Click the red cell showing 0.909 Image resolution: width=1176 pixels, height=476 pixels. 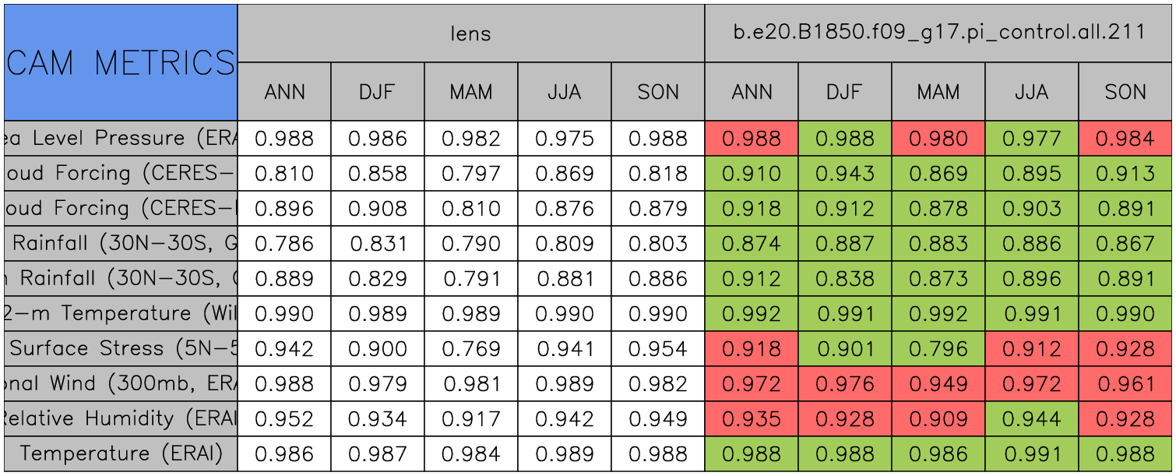938,418
